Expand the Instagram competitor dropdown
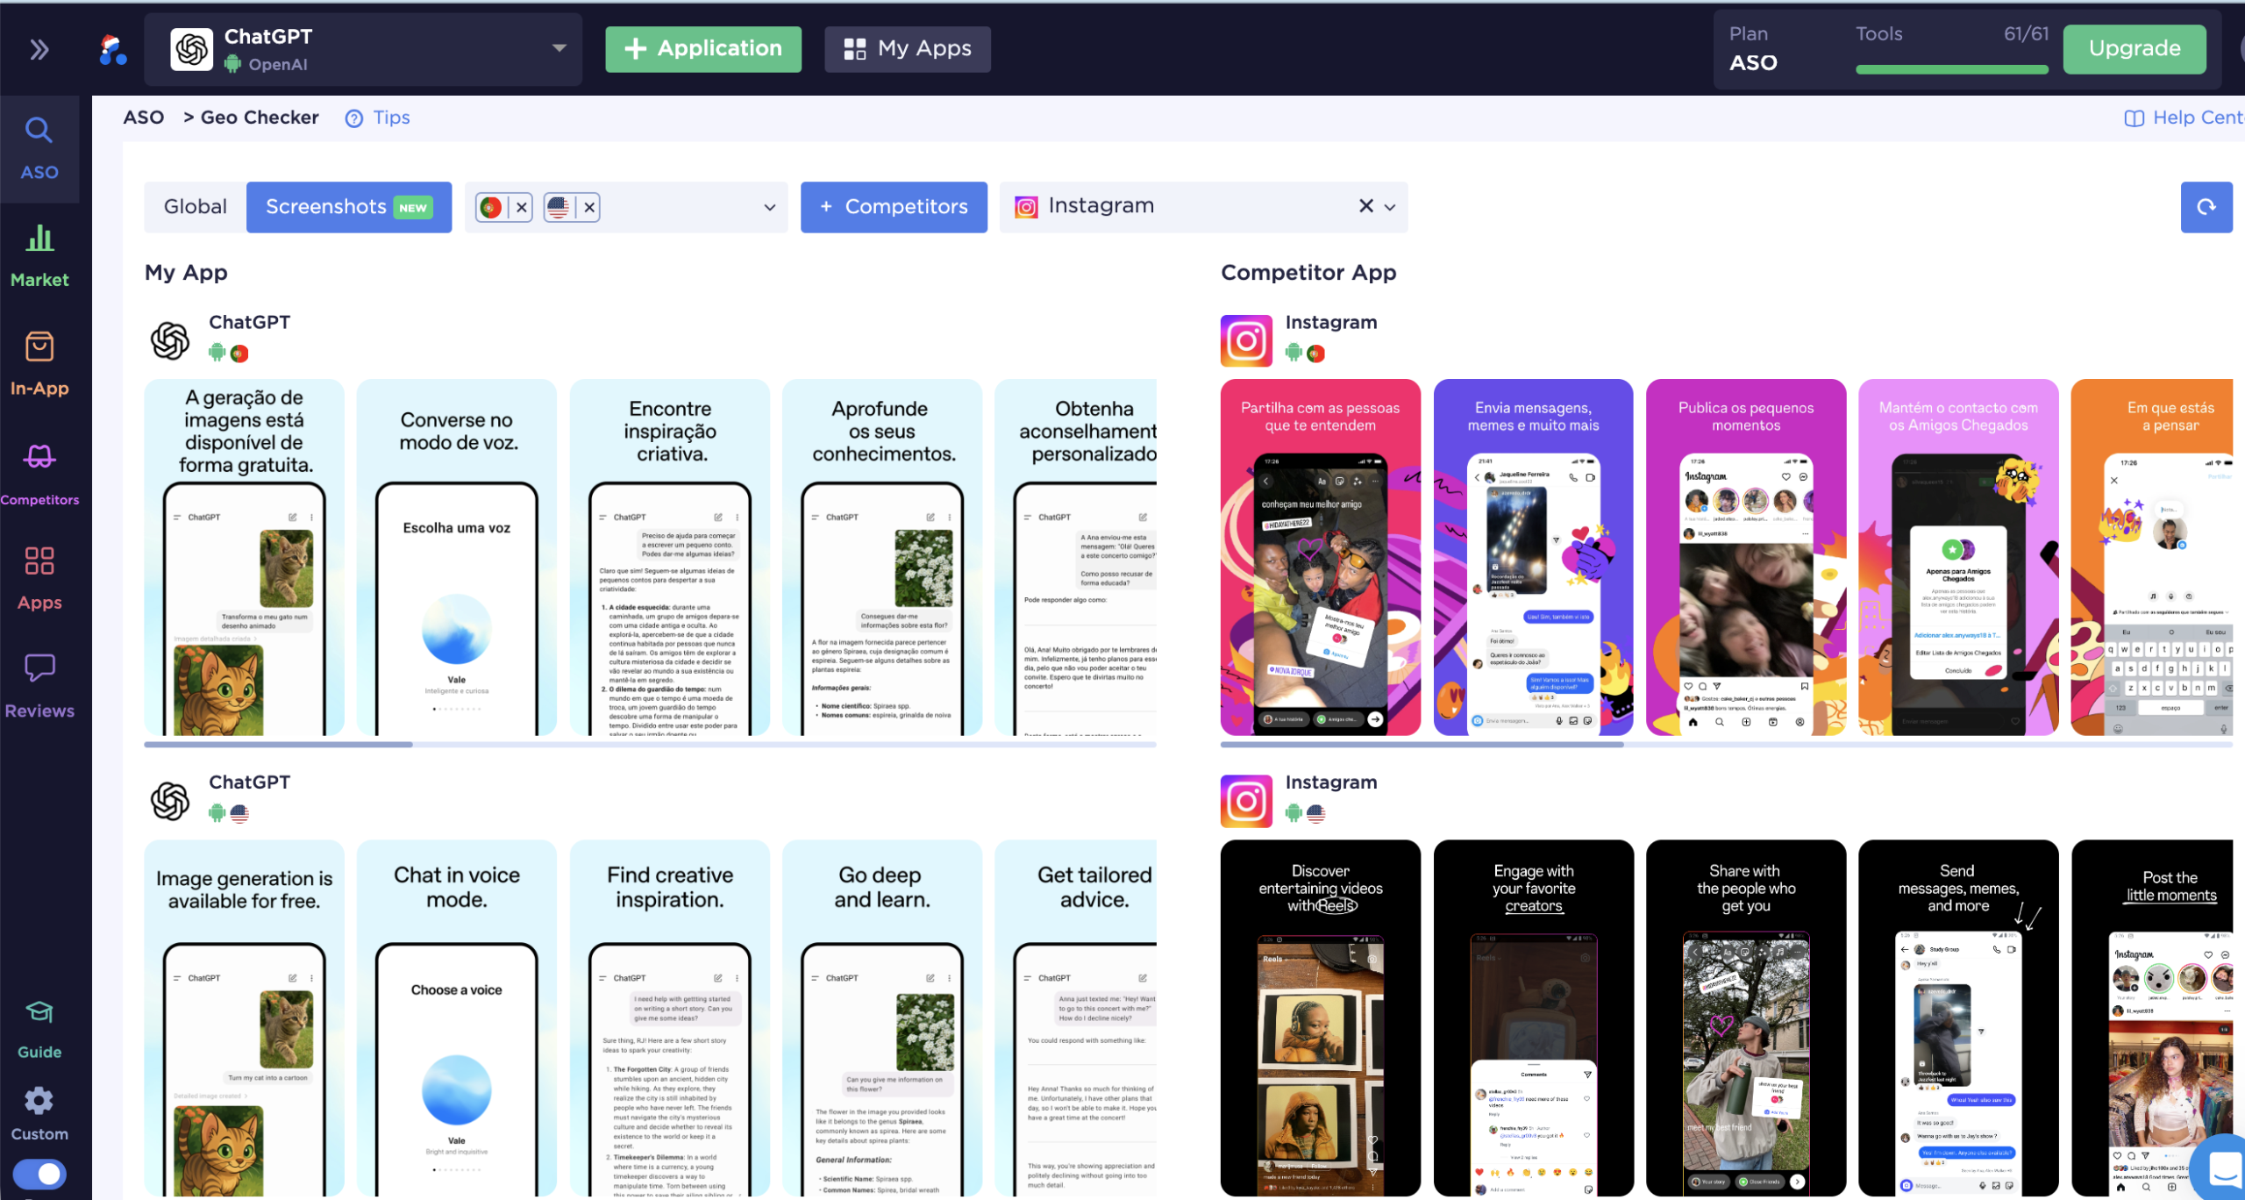 (1390, 207)
